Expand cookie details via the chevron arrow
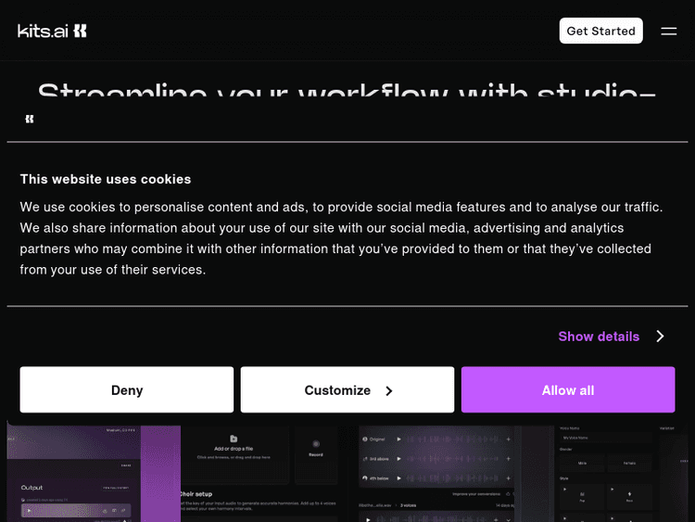The image size is (695, 522). coord(660,337)
